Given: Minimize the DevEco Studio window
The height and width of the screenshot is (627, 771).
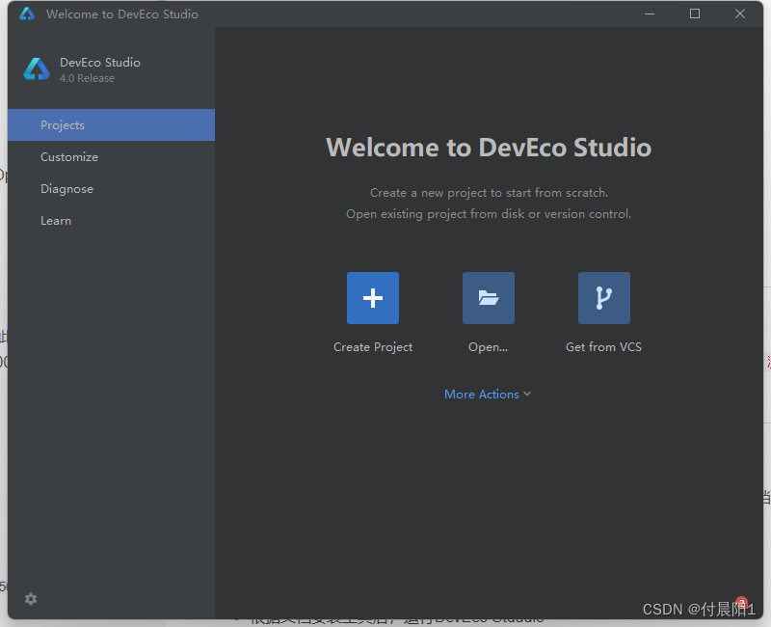Looking at the screenshot, I should 650,14.
